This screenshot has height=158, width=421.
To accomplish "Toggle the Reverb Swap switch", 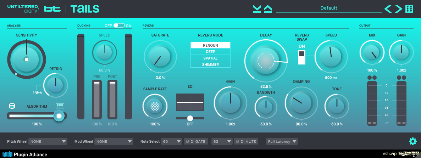I will (302, 57).
